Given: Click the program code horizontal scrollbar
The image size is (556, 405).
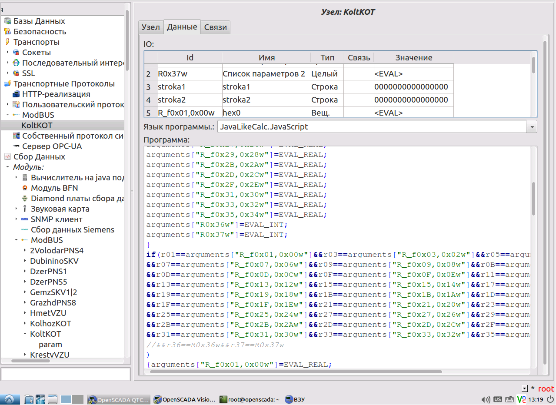Looking at the screenshot, I should pos(296,372).
